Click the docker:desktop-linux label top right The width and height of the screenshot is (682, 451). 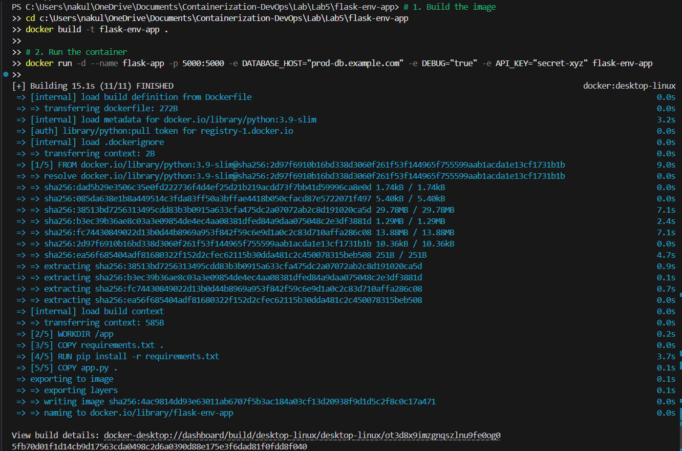(x=629, y=86)
